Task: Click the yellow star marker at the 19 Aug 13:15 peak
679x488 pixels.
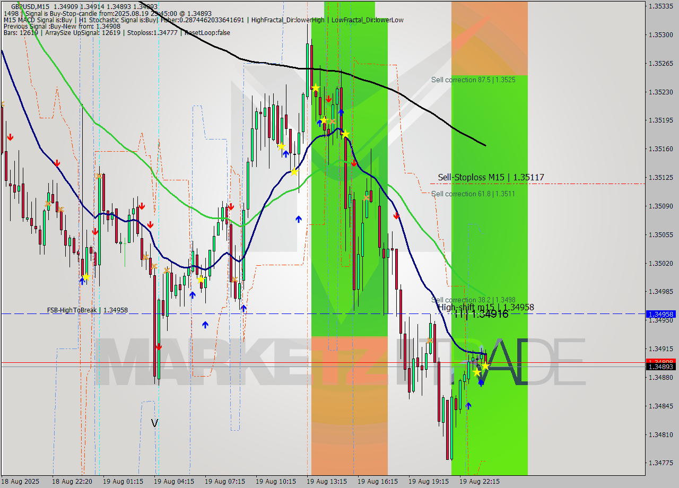Action: point(316,88)
